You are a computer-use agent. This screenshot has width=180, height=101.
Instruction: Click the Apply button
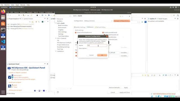(x=126, y=88)
